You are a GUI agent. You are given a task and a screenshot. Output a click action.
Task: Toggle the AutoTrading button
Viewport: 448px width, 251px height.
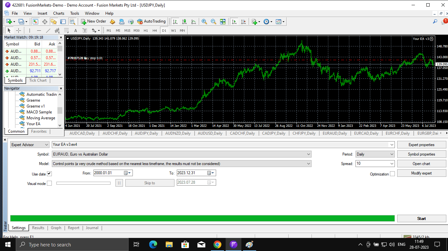pyautogui.click(x=152, y=21)
